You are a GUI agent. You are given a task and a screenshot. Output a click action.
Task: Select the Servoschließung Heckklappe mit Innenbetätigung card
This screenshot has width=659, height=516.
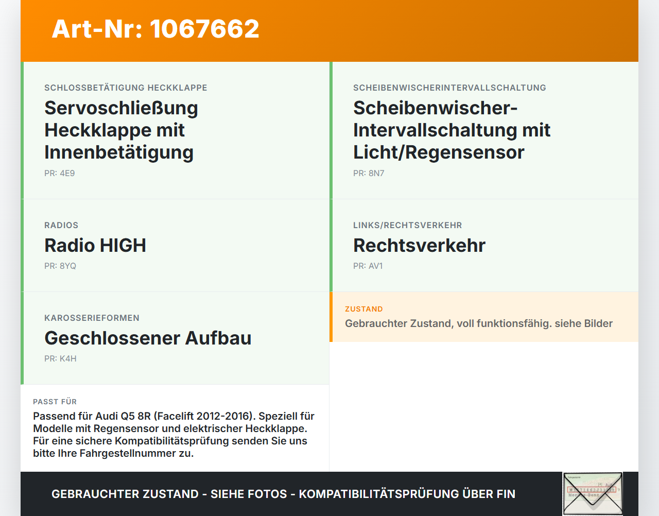pyautogui.click(x=175, y=130)
